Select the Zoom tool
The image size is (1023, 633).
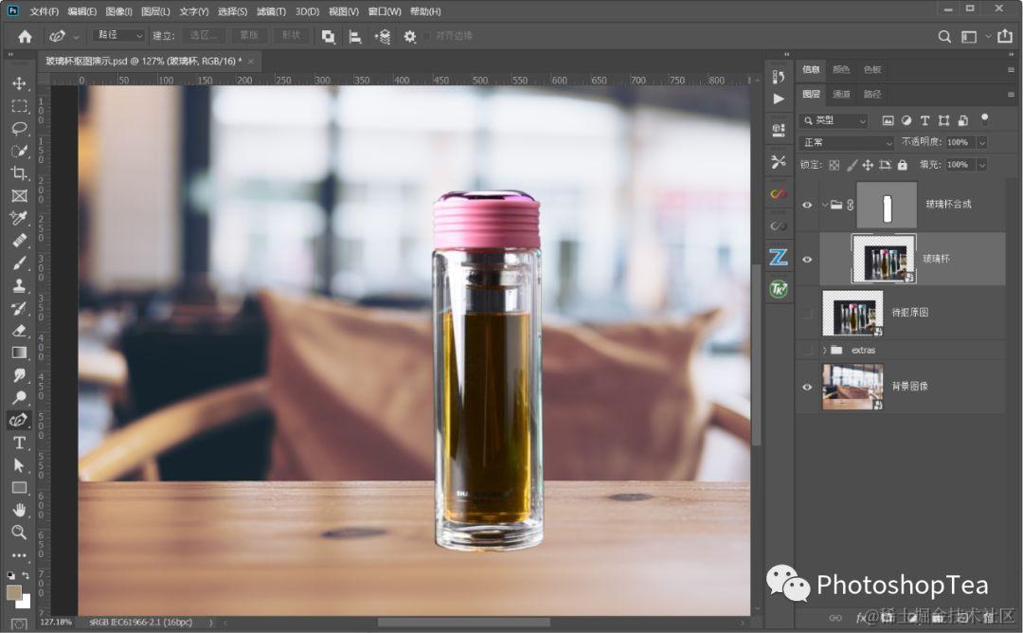19,533
